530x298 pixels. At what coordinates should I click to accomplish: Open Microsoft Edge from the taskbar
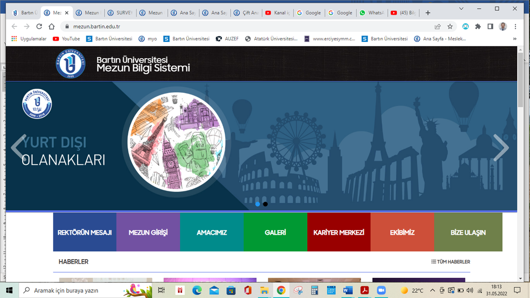[x=197, y=290]
